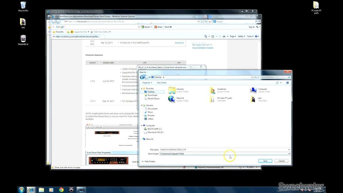This screenshot has height=193, width=343.
Task: Click Hide Folders toggle
Action: click(x=148, y=161)
